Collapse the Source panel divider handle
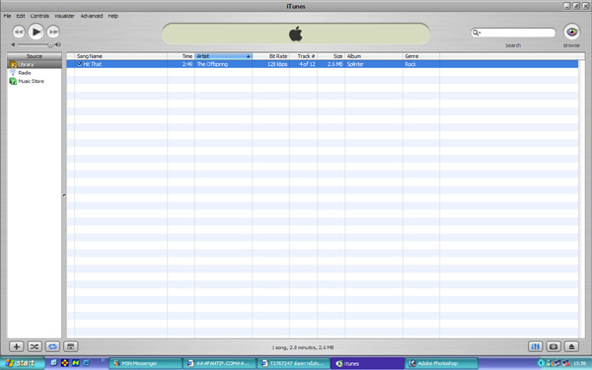Image resolution: width=592 pixels, height=370 pixels. (x=64, y=195)
